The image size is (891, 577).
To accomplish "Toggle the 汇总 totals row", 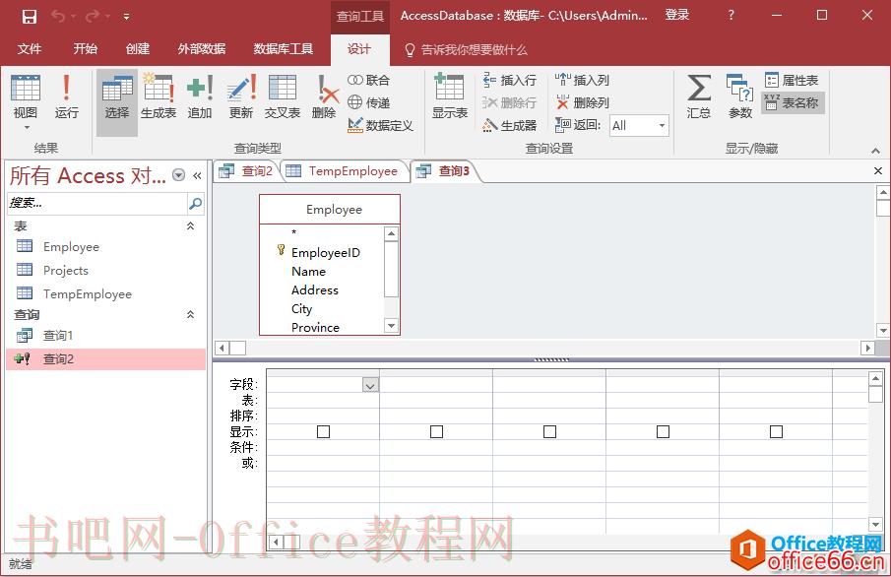I will [698, 96].
